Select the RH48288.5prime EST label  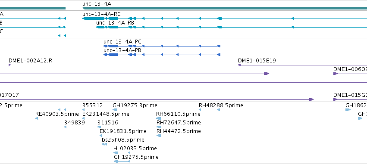221,105
